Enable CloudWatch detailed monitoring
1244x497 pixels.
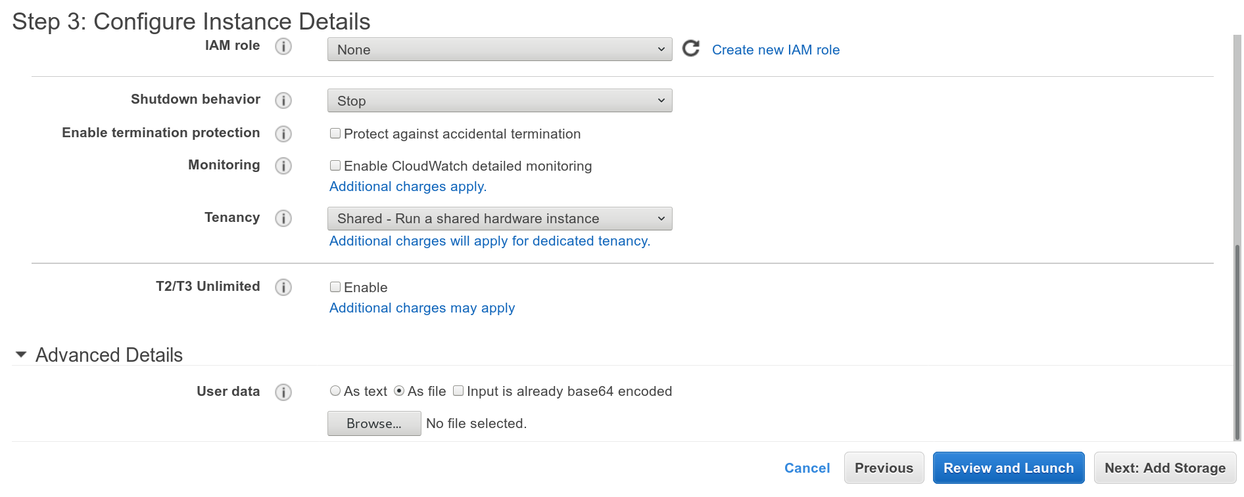[x=335, y=165]
